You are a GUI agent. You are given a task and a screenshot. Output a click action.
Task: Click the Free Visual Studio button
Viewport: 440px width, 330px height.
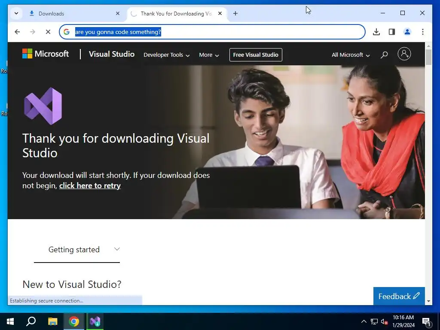(256, 55)
